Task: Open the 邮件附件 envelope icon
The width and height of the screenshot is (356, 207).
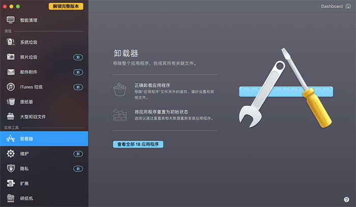Action: tap(11, 72)
